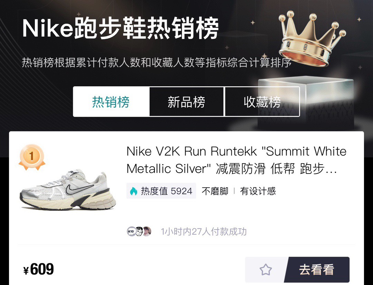This screenshot has height=285, width=373.
Task: Click the ranking rule description text
Action: pyautogui.click(x=156, y=62)
